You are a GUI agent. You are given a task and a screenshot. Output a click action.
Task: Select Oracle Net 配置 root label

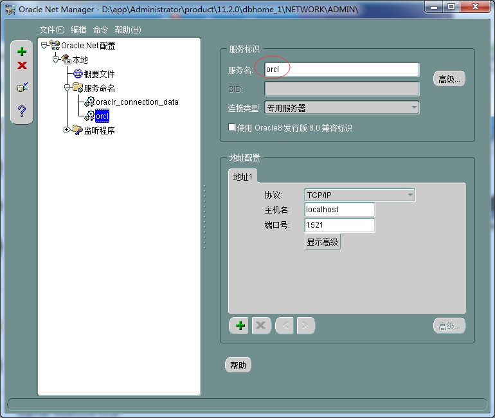coord(88,46)
